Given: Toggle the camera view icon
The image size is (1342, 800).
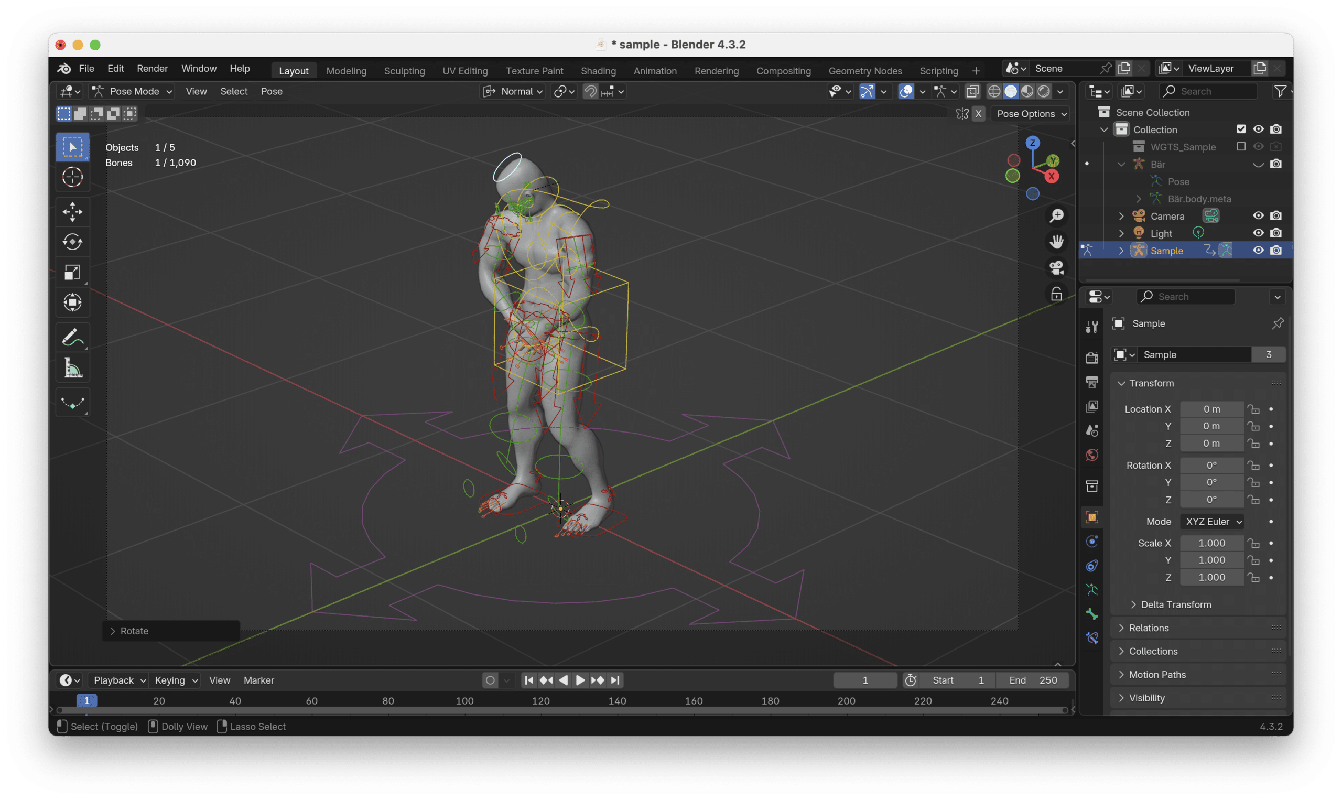Looking at the screenshot, I should [x=1056, y=268].
